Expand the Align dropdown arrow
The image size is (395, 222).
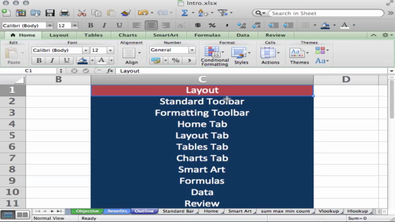click(139, 52)
